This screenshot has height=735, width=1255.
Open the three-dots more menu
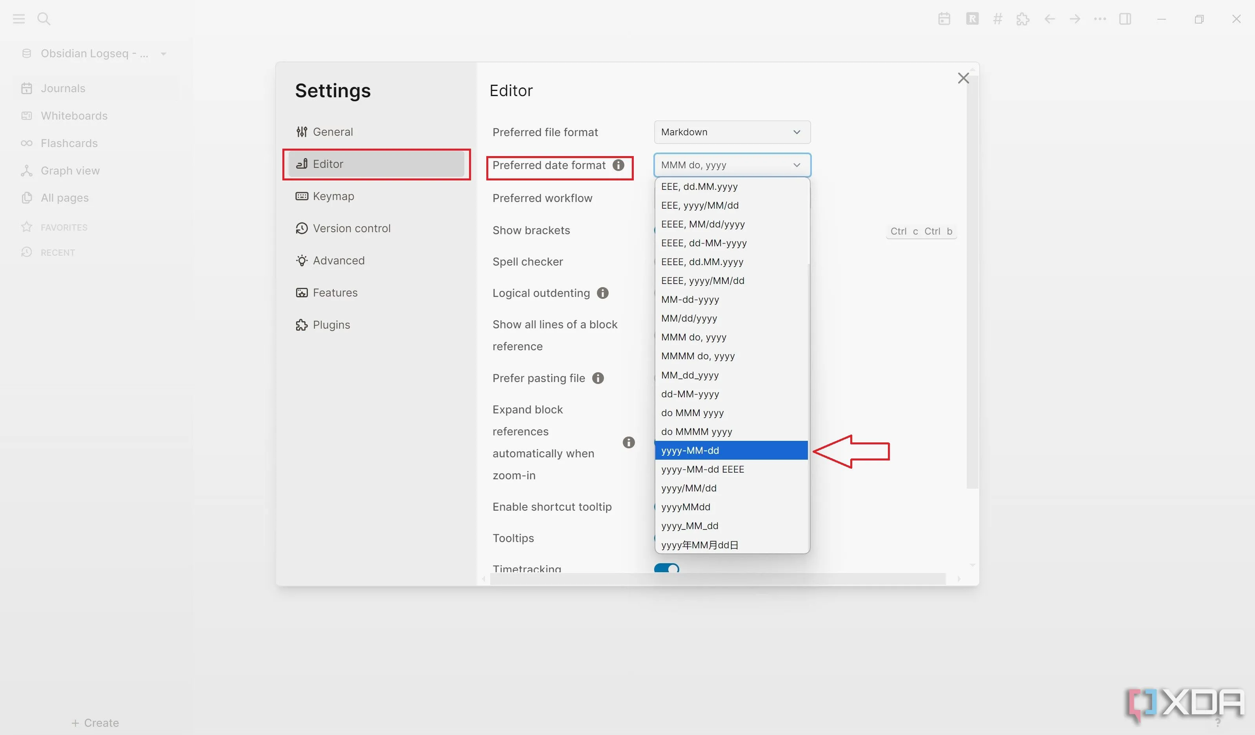(1100, 19)
